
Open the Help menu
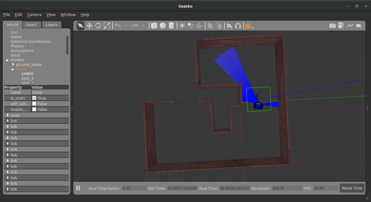pyautogui.click(x=85, y=15)
